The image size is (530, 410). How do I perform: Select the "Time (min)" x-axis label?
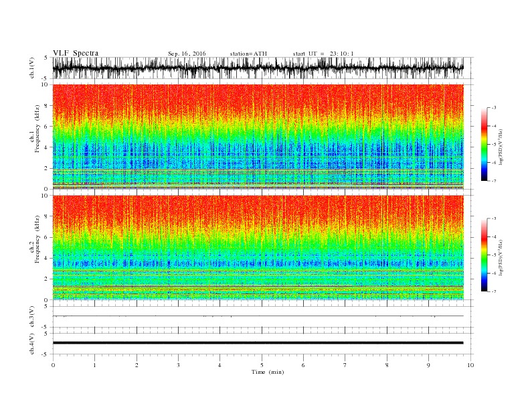(268, 372)
